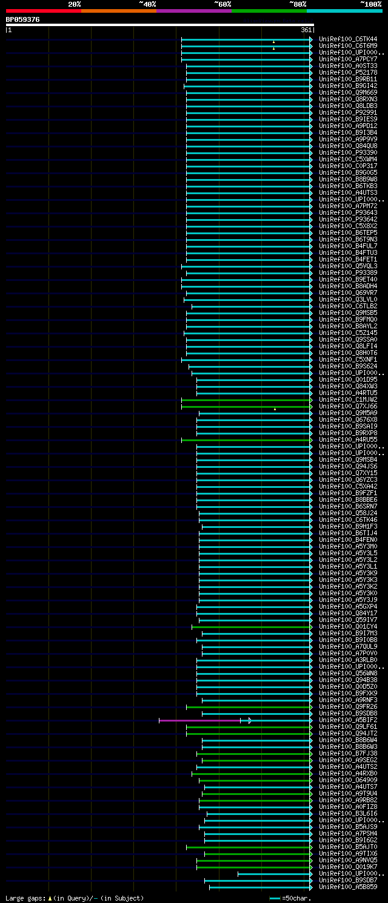The height and width of the screenshot is (903, 388).
Task: Click the query name BP059376
Action: tap(23, 19)
